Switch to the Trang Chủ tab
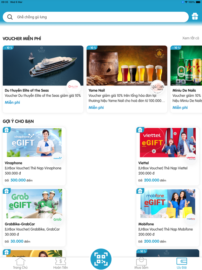Screen dimensions: 202x270 (x=20, y=263)
